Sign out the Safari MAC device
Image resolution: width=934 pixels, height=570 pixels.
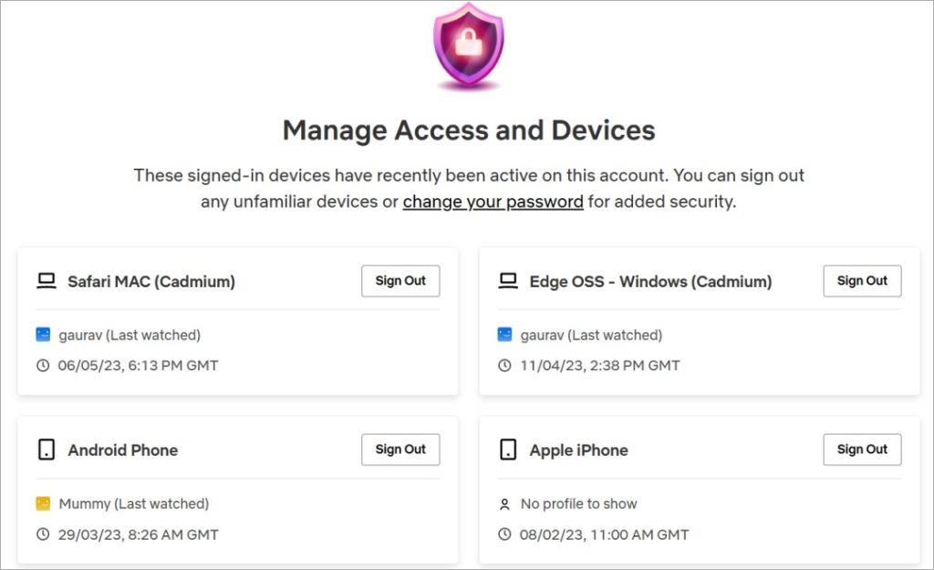pyautogui.click(x=400, y=281)
